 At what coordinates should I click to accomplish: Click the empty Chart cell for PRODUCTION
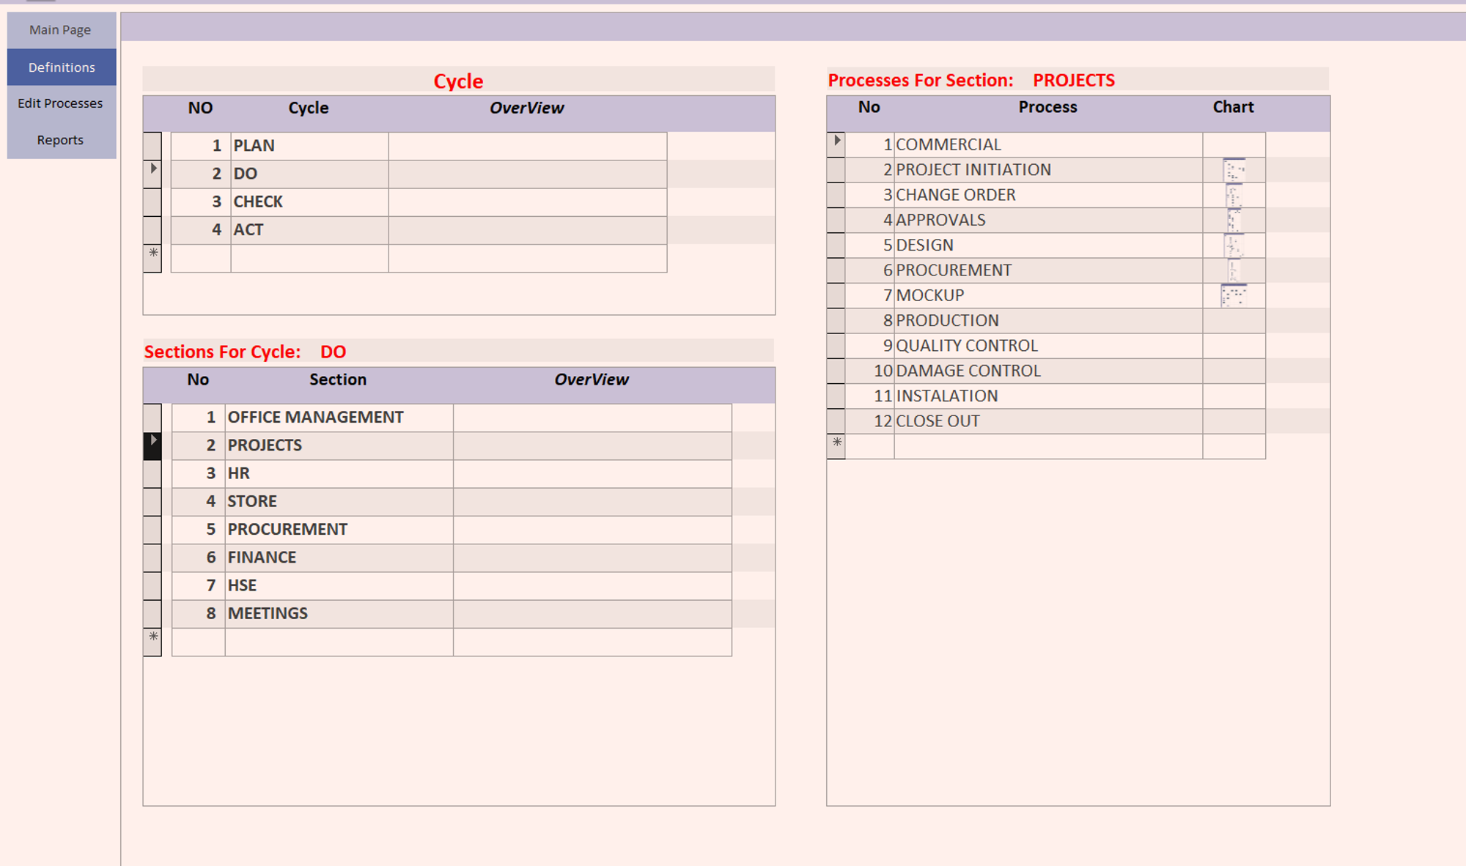(x=1234, y=321)
